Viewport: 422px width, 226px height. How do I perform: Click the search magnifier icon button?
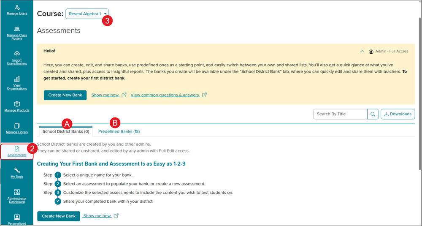click(373, 114)
